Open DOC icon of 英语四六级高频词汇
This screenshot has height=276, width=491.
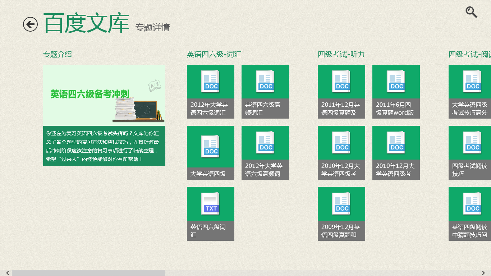coord(265,82)
